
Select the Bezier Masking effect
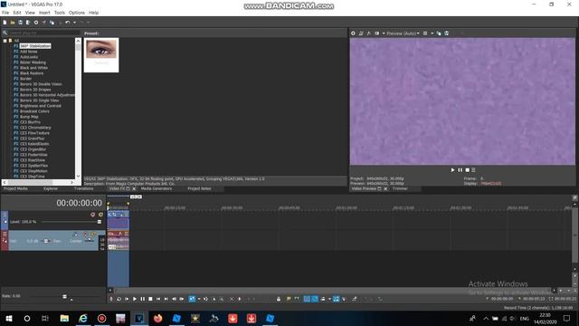pos(33,62)
